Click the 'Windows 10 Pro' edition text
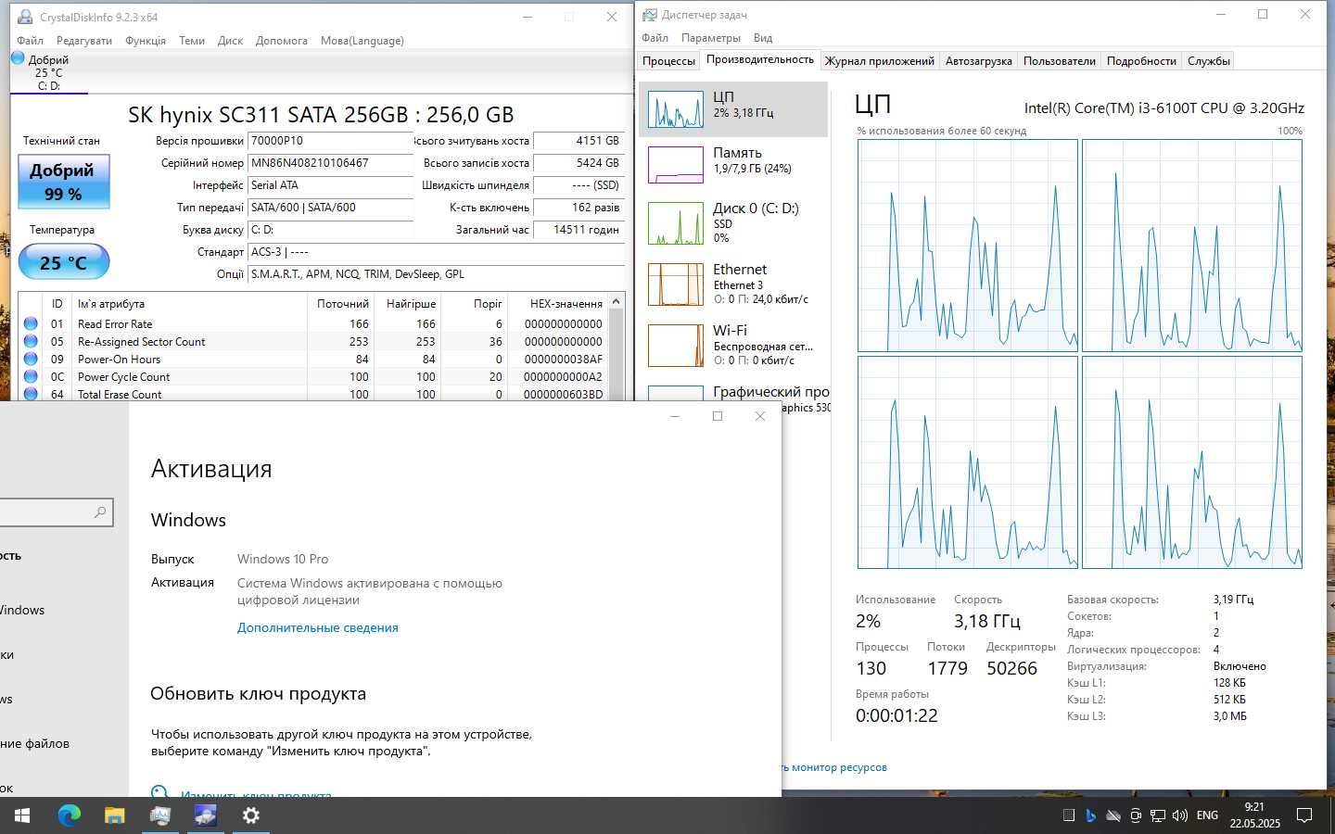Viewport: 1335px width, 834px height. (x=283, y=559)
